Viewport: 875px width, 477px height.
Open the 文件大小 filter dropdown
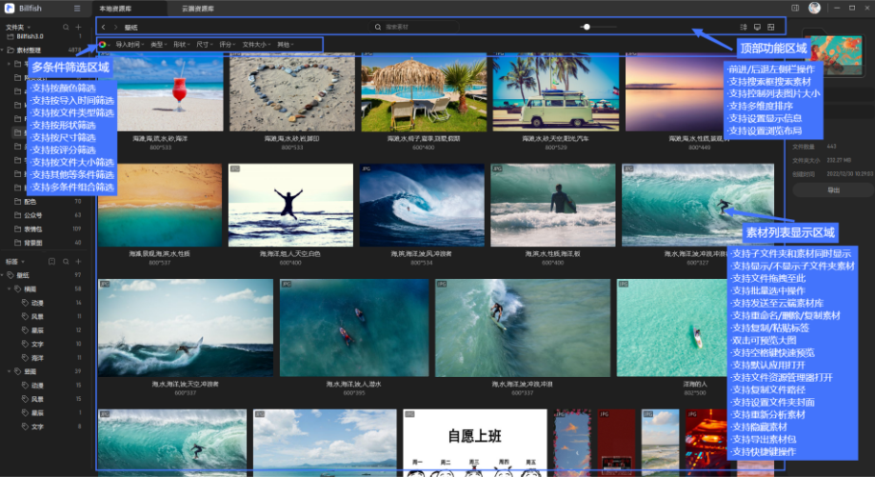tap(256, 45)
